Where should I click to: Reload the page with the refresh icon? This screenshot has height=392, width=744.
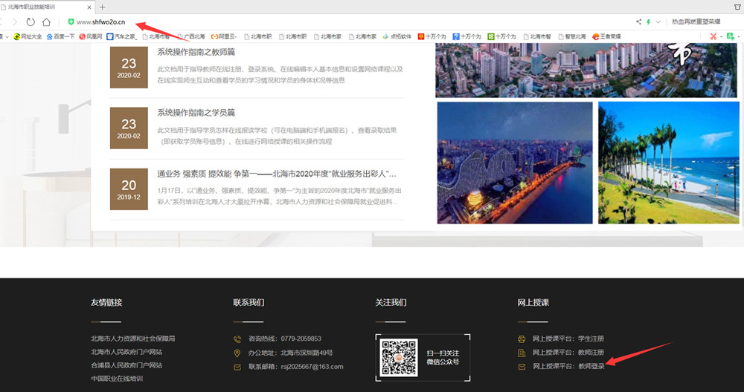click(31, 22)
